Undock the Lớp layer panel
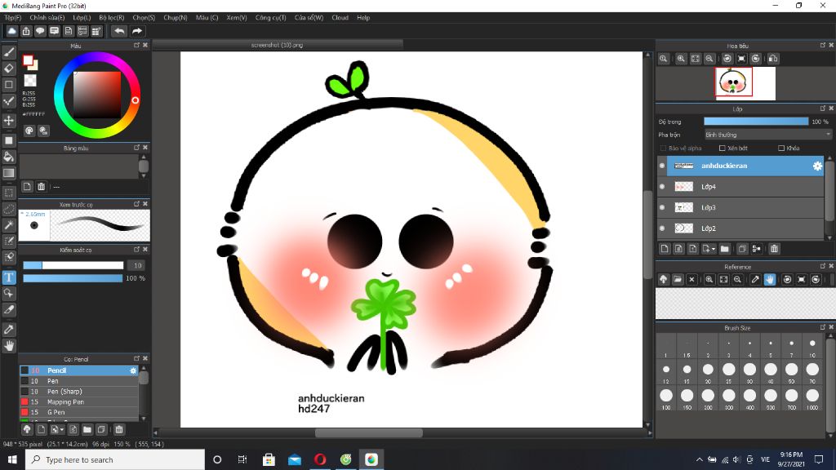 click(x=823, y=109)
